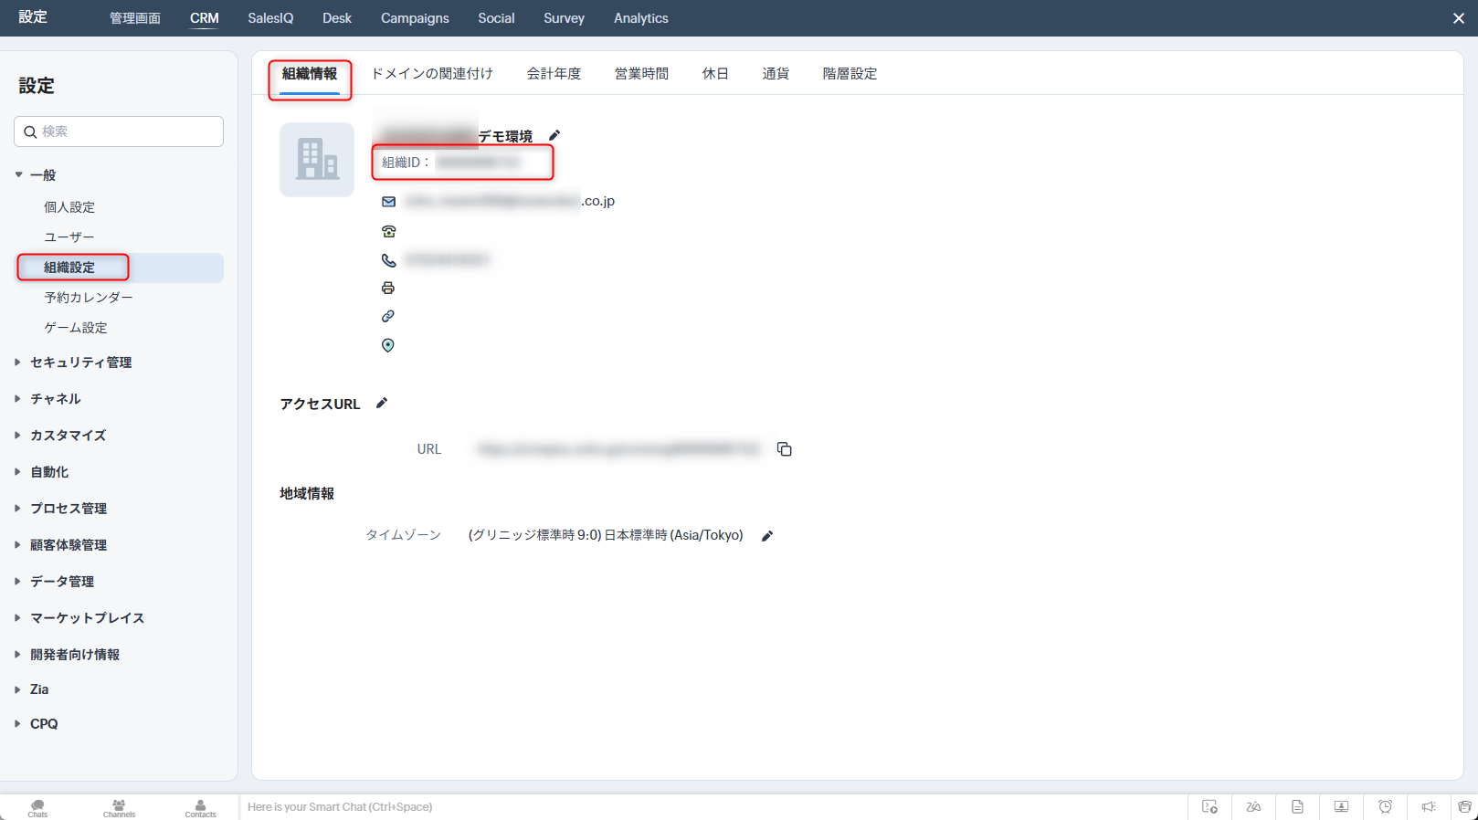Edit the タイムゾーン setting with pencil icon
The height and width of the screenshot is (820, 1478).
[x=767, y=536]
